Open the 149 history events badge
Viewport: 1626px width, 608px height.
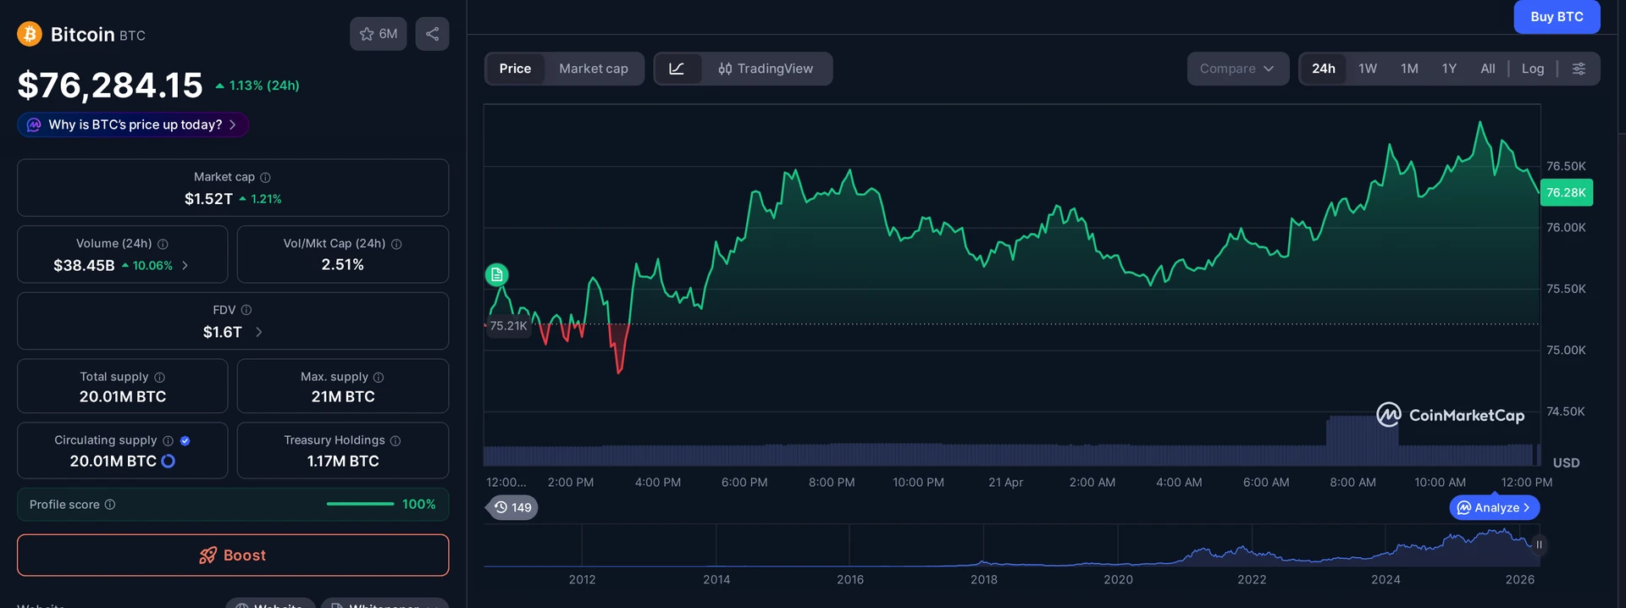tap(514, 507)
